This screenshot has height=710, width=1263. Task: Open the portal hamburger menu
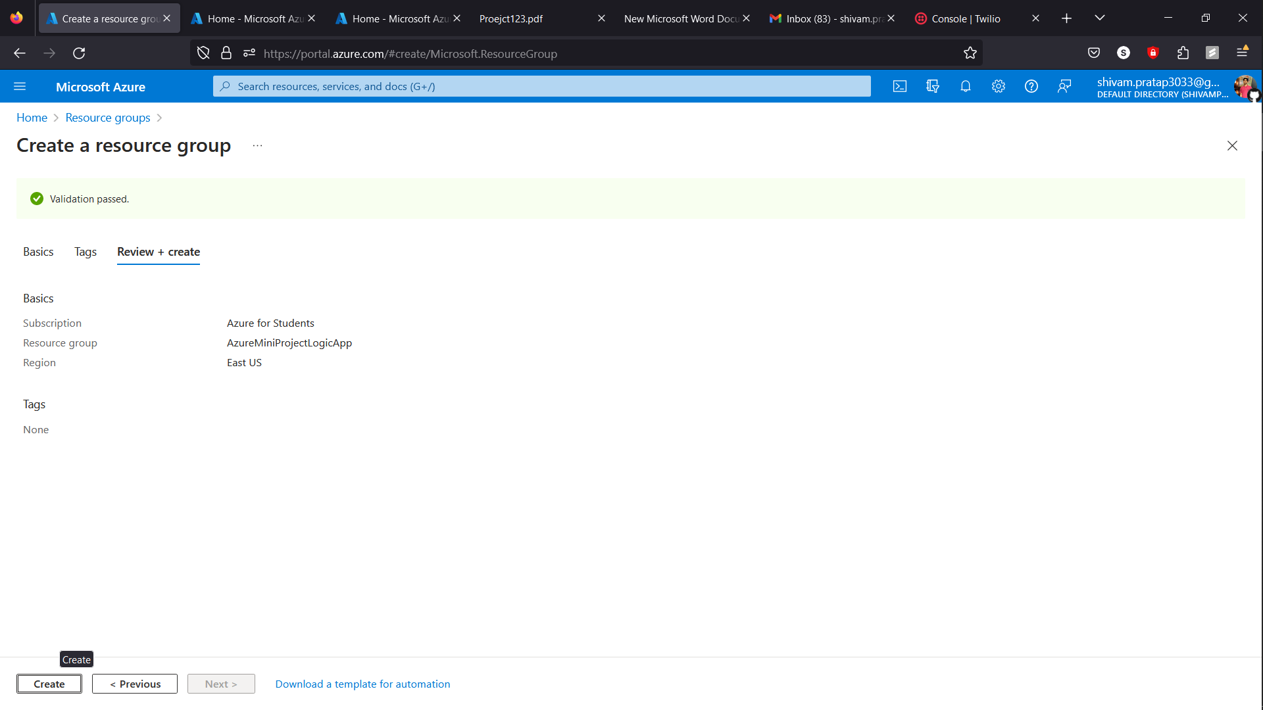coord(20,86)
